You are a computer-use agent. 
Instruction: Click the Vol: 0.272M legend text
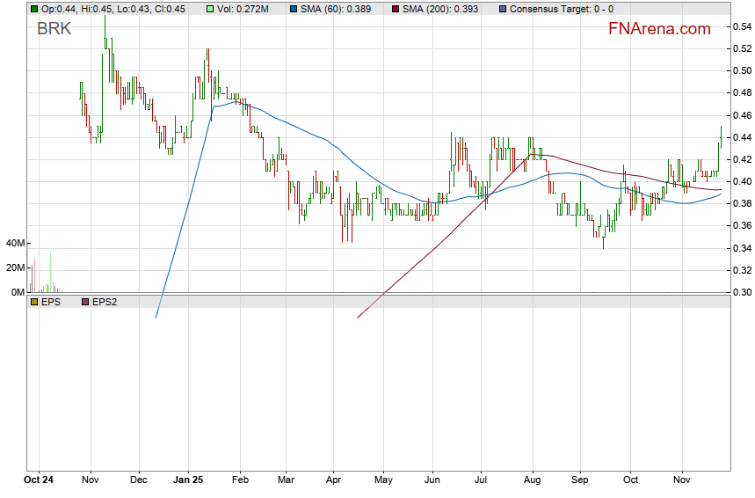click(244, 9)
